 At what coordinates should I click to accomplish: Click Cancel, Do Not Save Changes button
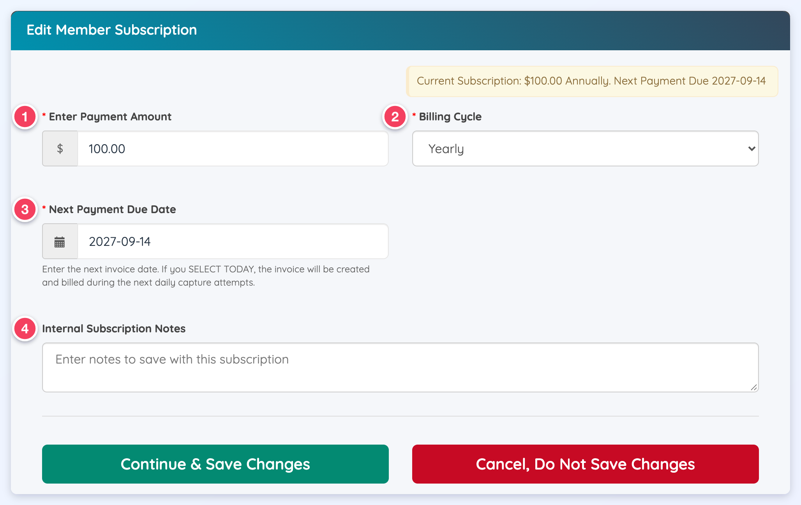(585, 464)
